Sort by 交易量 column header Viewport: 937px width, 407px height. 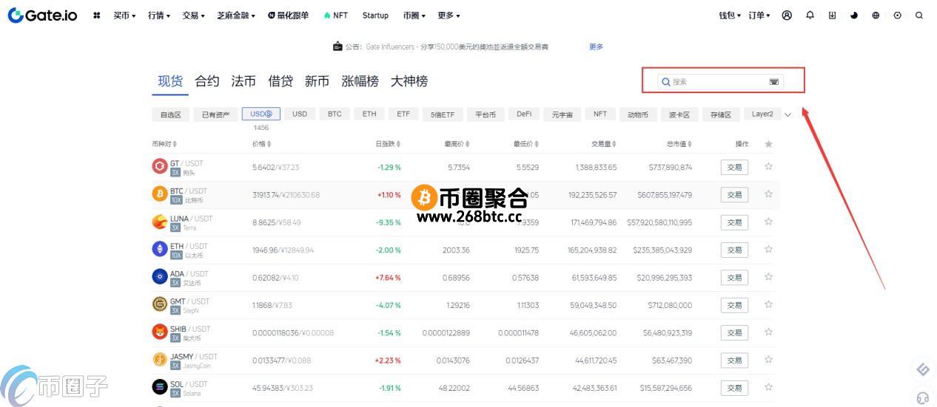point(604,144)
